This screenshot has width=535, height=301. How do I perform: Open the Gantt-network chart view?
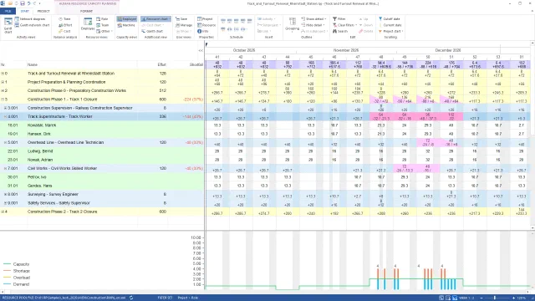pyautogui.click(x=32, y=25)
